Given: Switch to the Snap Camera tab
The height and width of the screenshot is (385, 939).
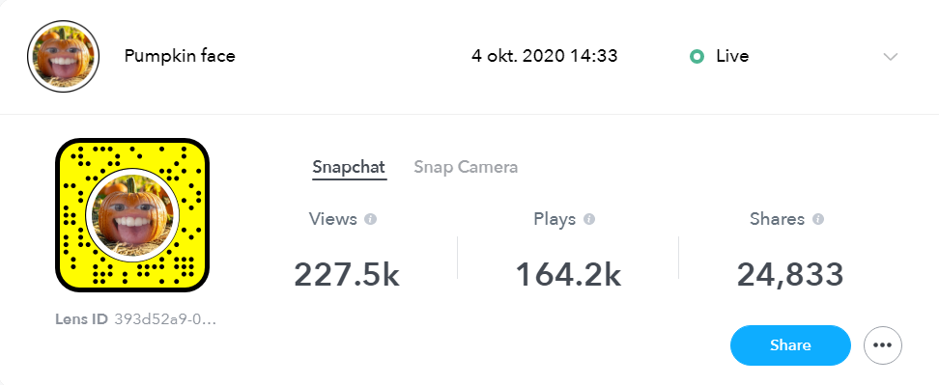Looking at the screenshot, I should [466, 167].
